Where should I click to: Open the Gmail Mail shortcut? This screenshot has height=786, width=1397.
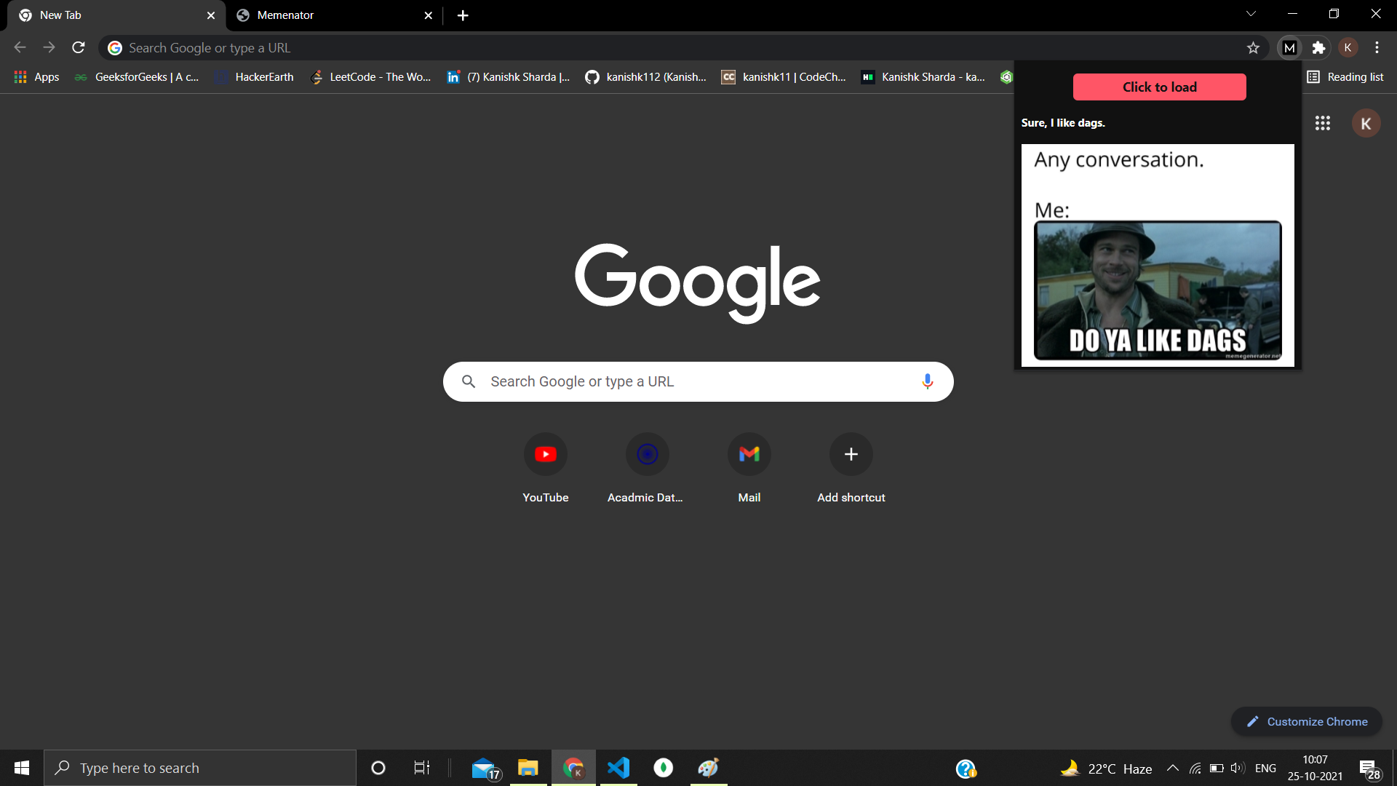tap(749, 454)
